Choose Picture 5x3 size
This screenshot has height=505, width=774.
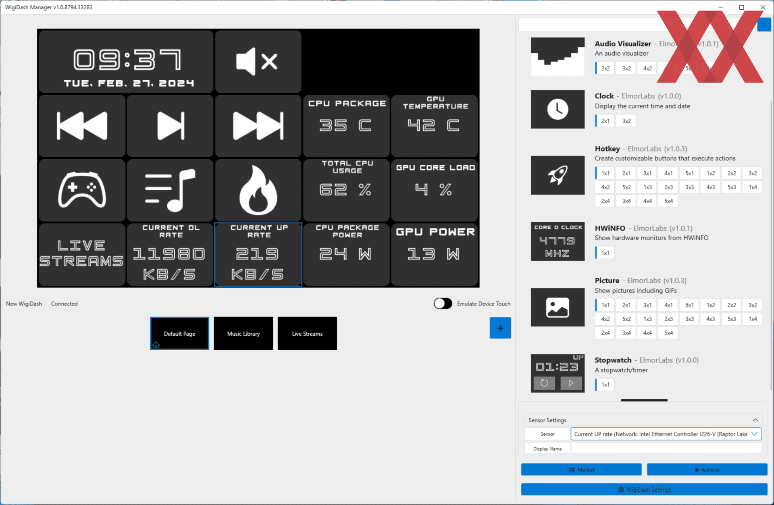click(732, 319)
